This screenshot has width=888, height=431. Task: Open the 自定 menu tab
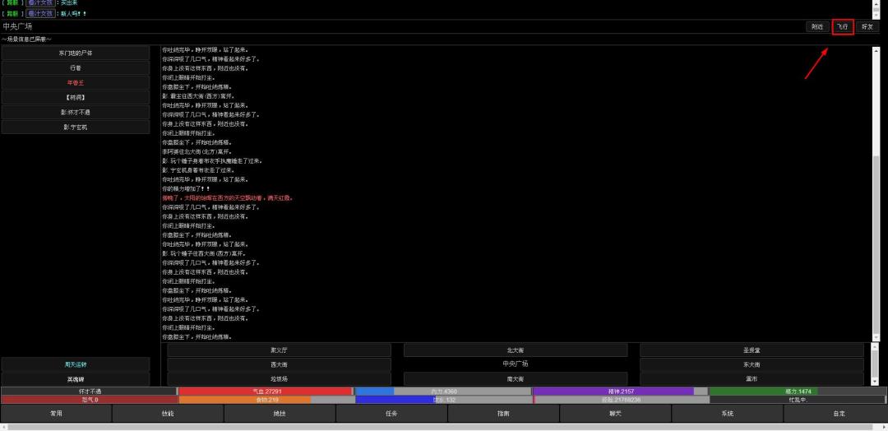tap(839, 414)
